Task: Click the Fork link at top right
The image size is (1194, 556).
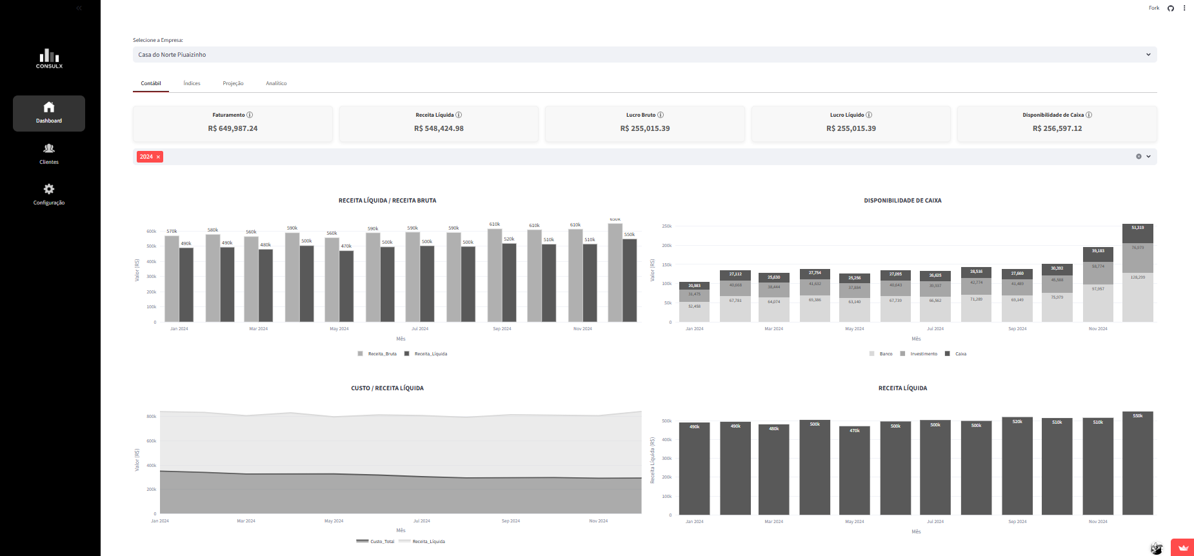Action: pos(1154,8)
